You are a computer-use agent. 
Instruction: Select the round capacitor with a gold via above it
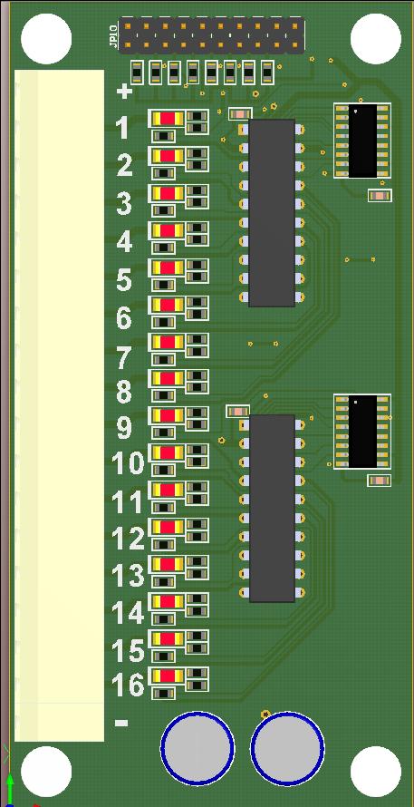287,748
